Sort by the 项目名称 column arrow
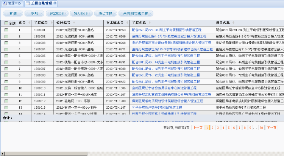The width and height of the screenshot is (284, 156). click(233, 23)
